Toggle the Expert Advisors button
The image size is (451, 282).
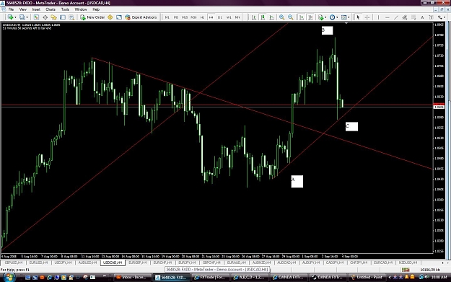[x=141, y=17]
